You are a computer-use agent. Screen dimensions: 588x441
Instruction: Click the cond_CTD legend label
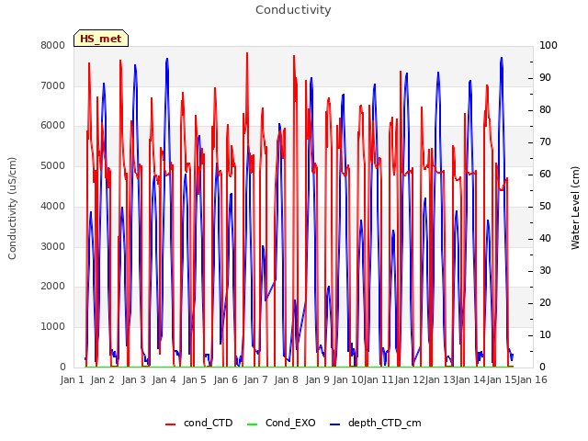pyautogui.click(x=209, y=423)
